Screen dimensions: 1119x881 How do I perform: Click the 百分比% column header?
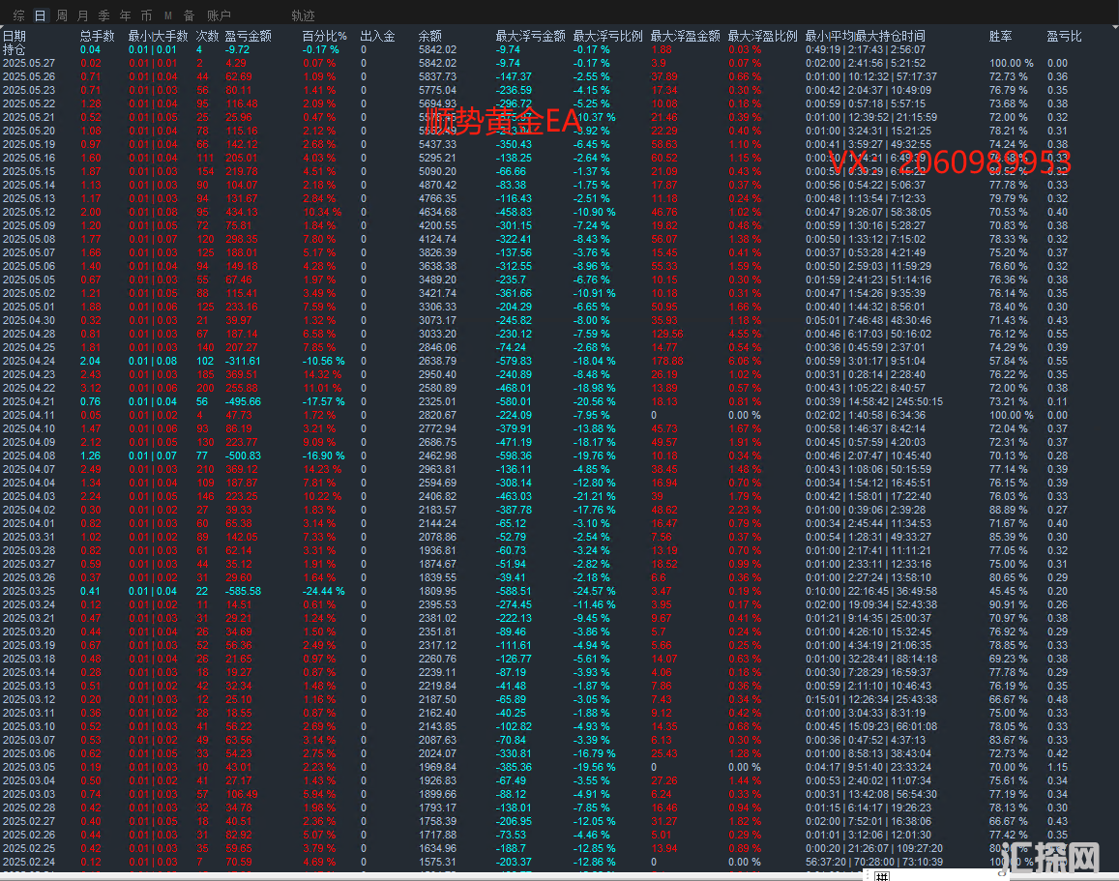click(324, 36)
